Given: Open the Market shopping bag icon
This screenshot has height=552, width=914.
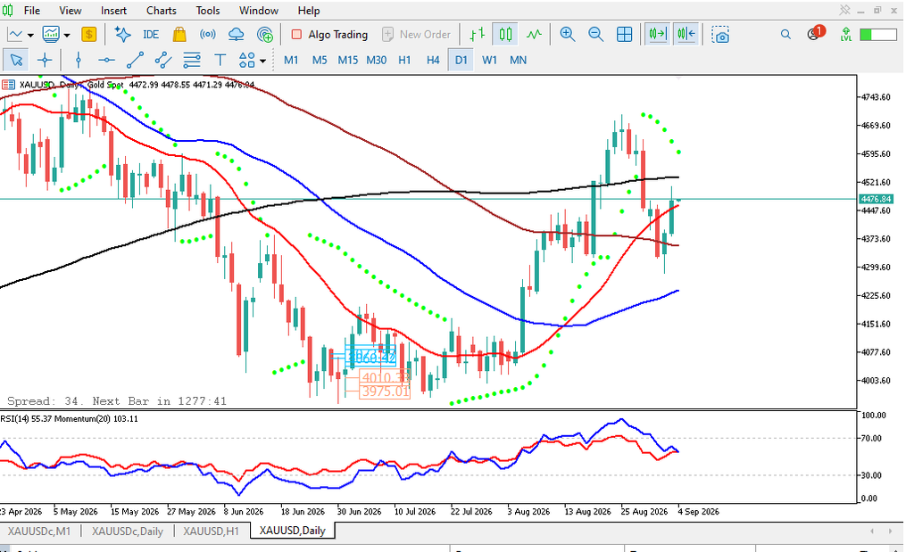Looking at the screenshot, I should (x=179, y=35).
